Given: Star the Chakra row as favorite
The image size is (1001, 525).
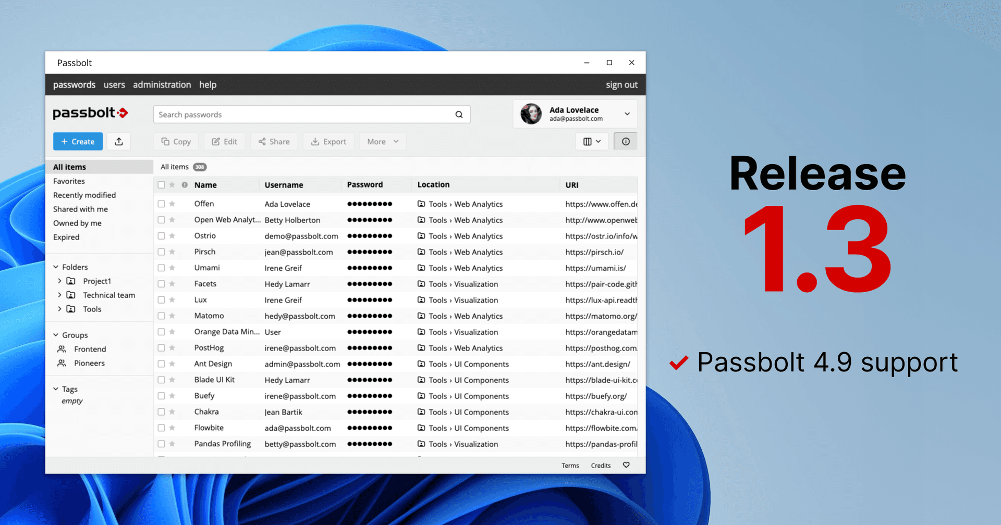Looking at the screenshot, I should click(172, 412).
